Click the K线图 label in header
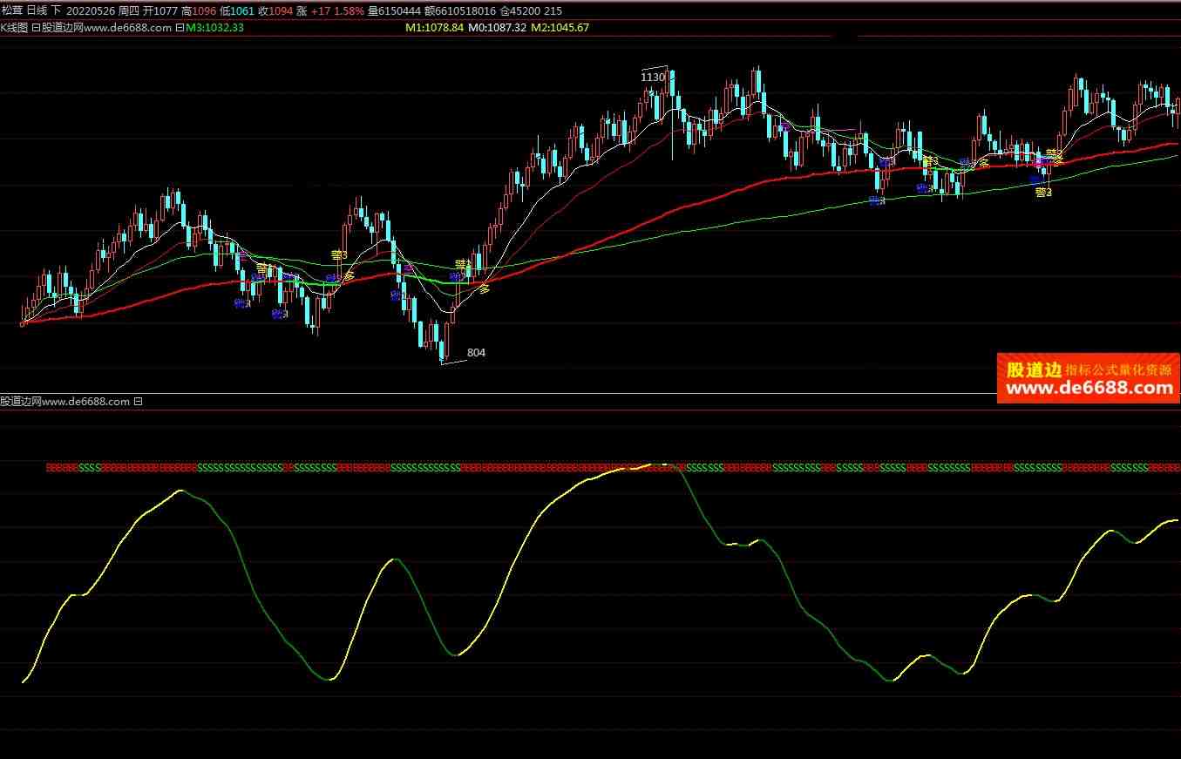 click(14, 28)
